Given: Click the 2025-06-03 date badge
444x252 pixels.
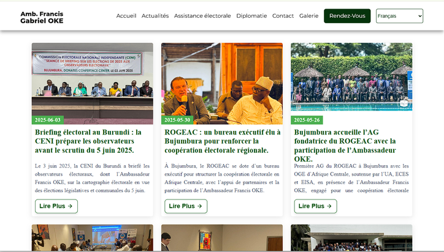Looking at the screenshot, I should click(x=48, y=120).
